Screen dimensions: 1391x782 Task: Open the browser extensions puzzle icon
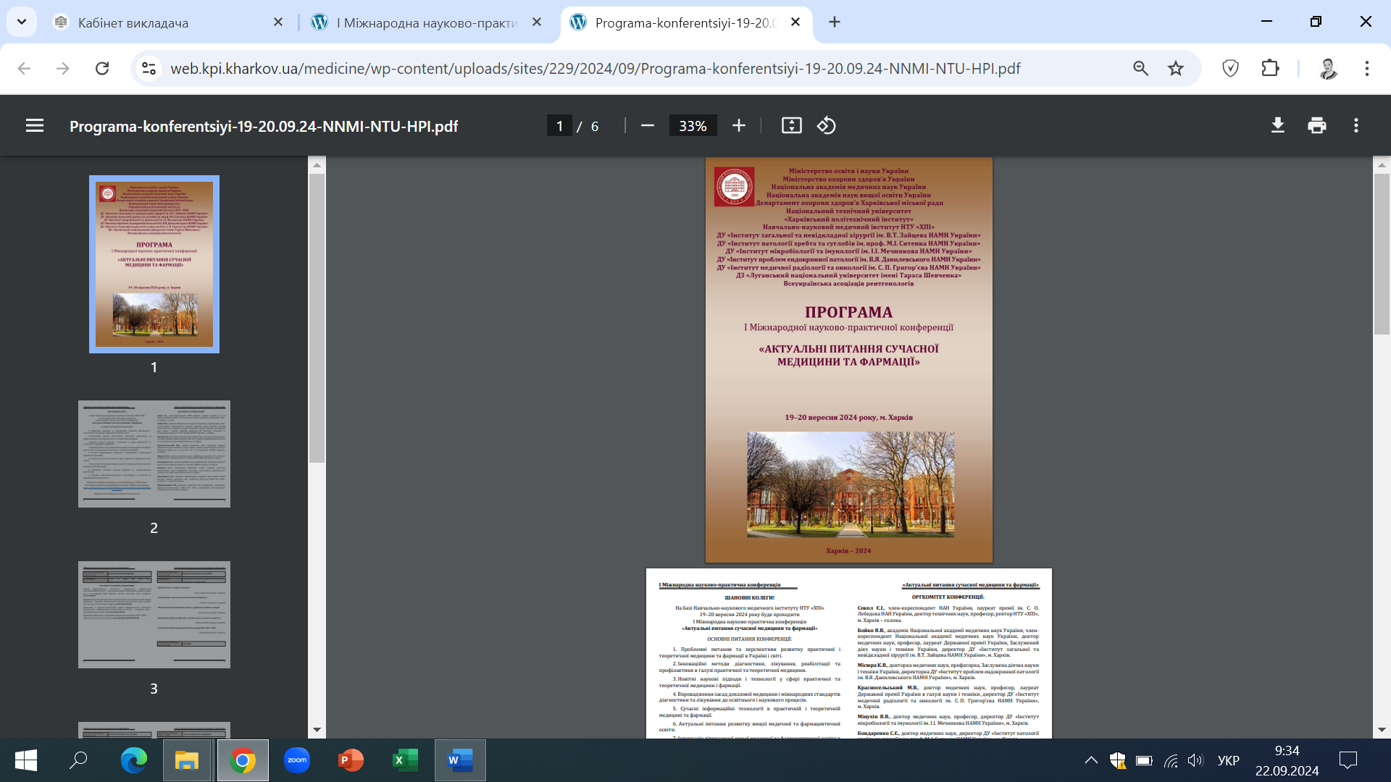click(1270, 68)
